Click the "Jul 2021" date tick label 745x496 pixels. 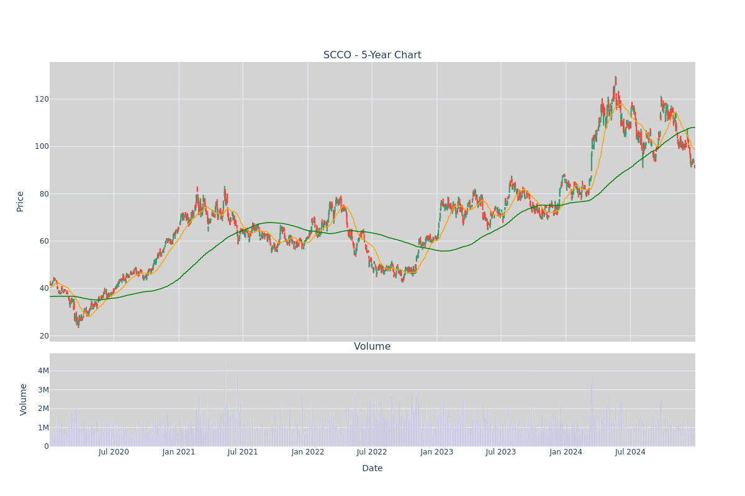tap(243, 452)
